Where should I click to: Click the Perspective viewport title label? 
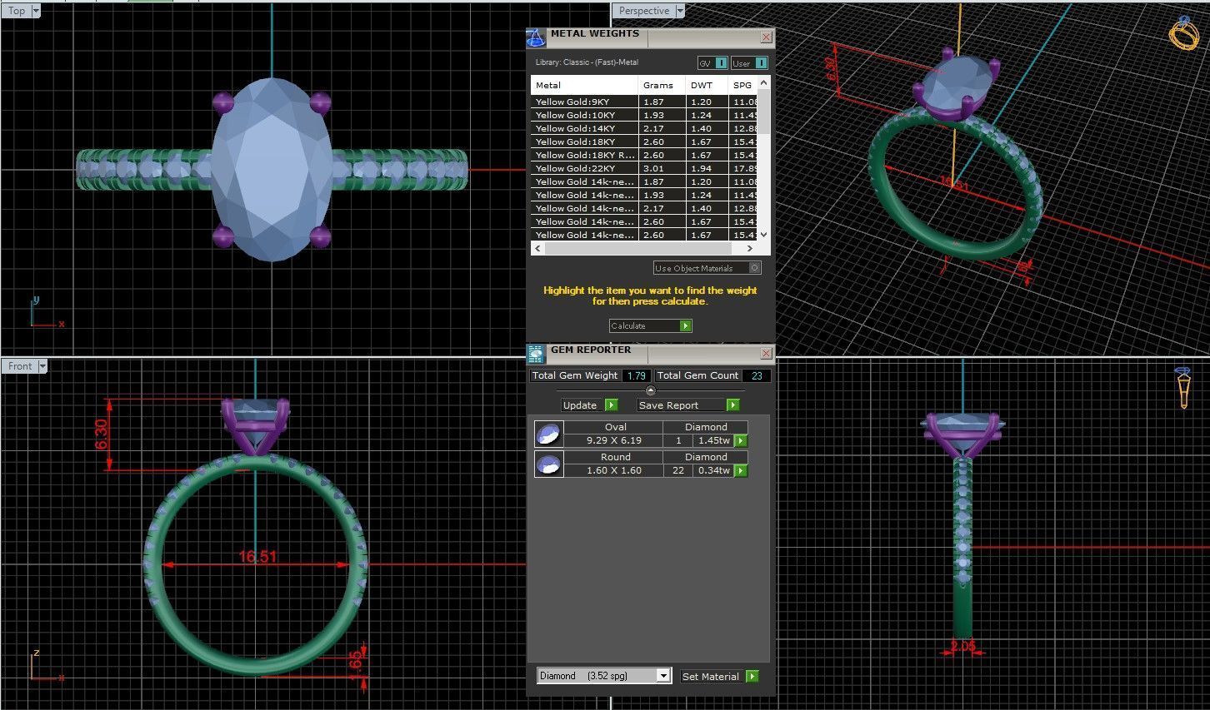[644, 11]
